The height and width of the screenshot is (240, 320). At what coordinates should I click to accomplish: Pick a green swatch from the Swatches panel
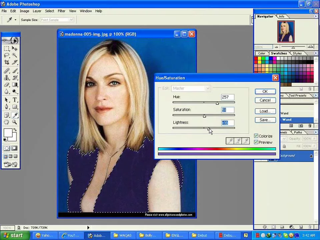point(263,59)
